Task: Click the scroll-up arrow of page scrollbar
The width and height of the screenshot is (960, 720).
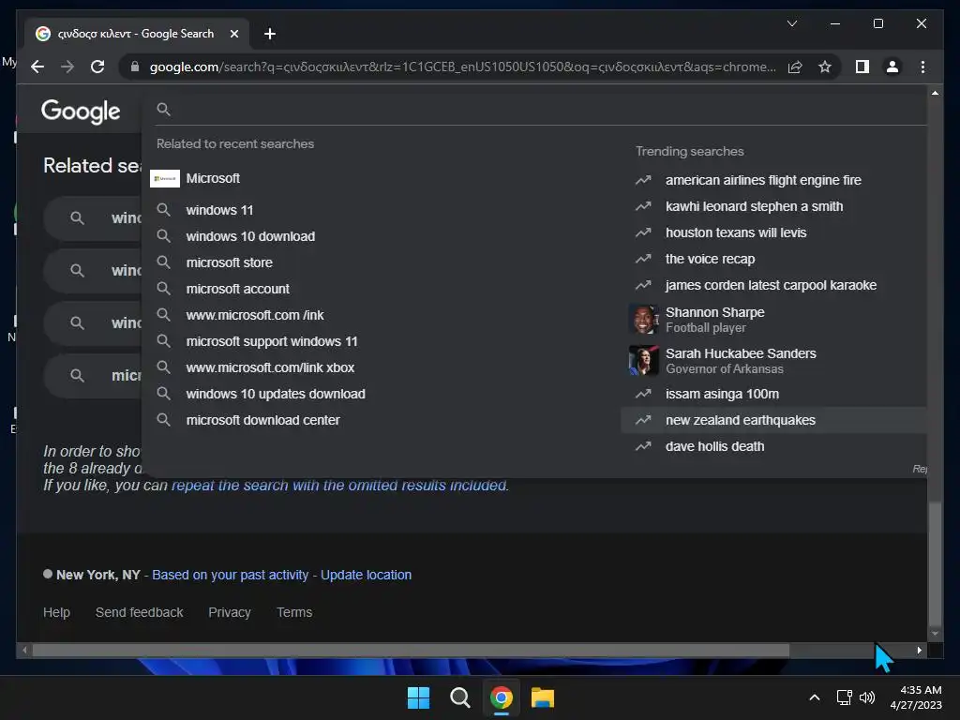Action: pos(935,93)
